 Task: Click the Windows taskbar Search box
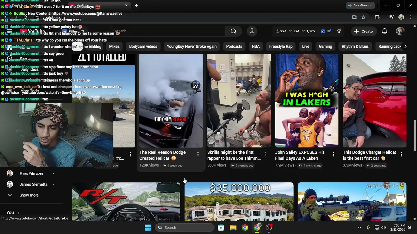click(185, 227)
